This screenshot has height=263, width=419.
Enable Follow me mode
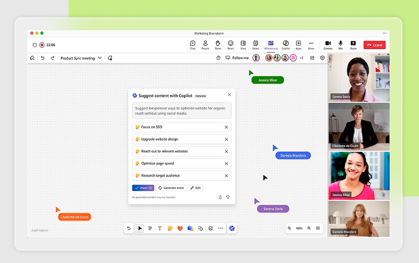coord(237,58)
